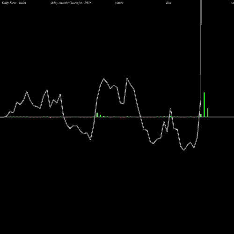This screenshot has width=234, height=234.
Task: Click the "(2day smooth) Charts for ADRO" text
Action: pos(71,3)
